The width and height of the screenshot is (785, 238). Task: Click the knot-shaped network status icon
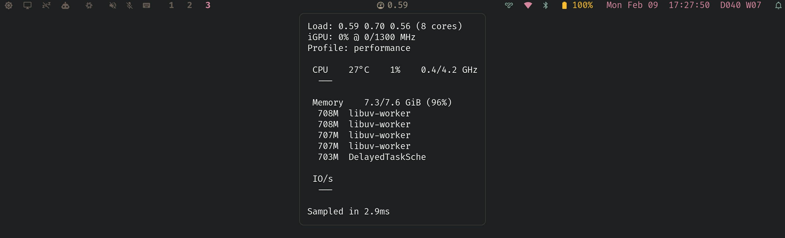click(509, 5)
